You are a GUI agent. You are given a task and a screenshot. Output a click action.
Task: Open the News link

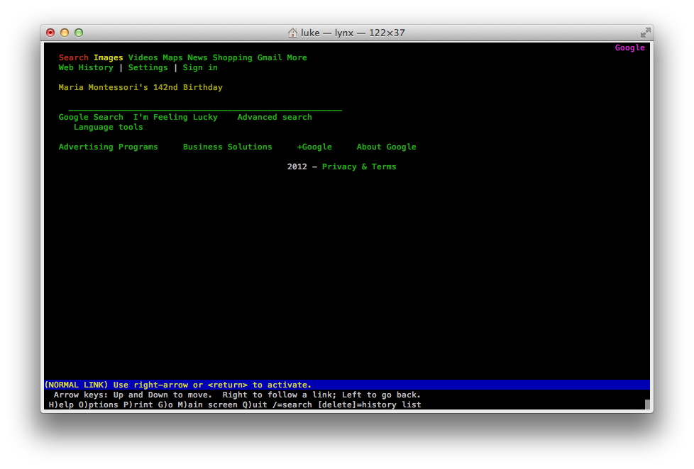pyautogui.click(x=197, y=58)
